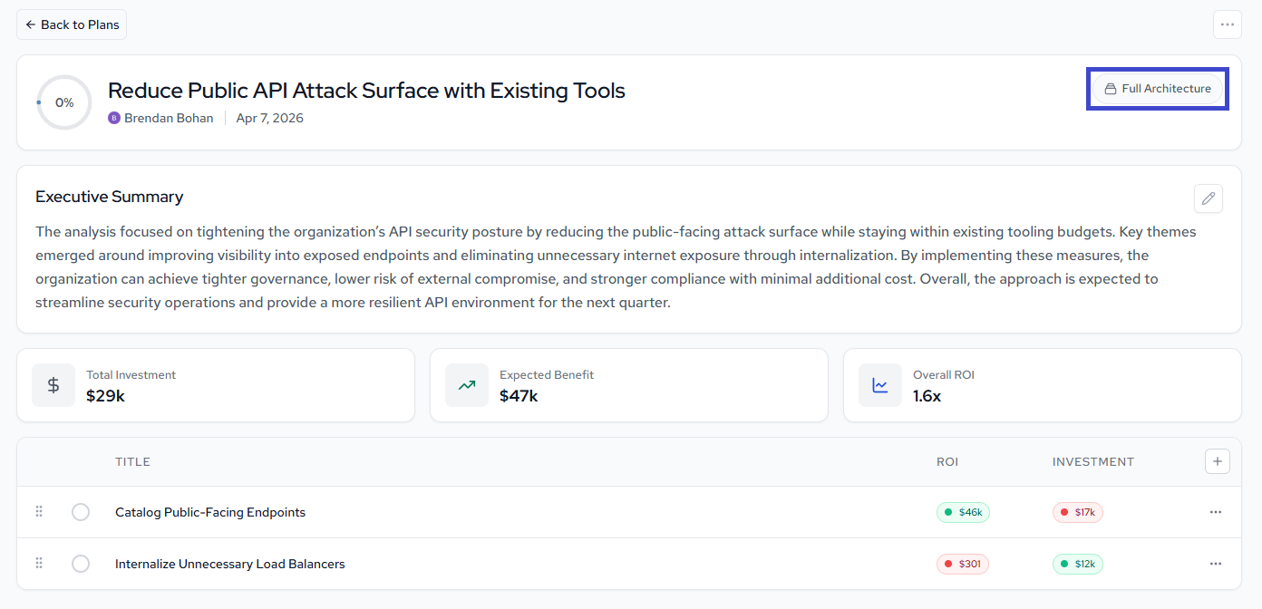Click the 0% circular progress indicator
Screen dimensions: 1262x609
point(64,102)
